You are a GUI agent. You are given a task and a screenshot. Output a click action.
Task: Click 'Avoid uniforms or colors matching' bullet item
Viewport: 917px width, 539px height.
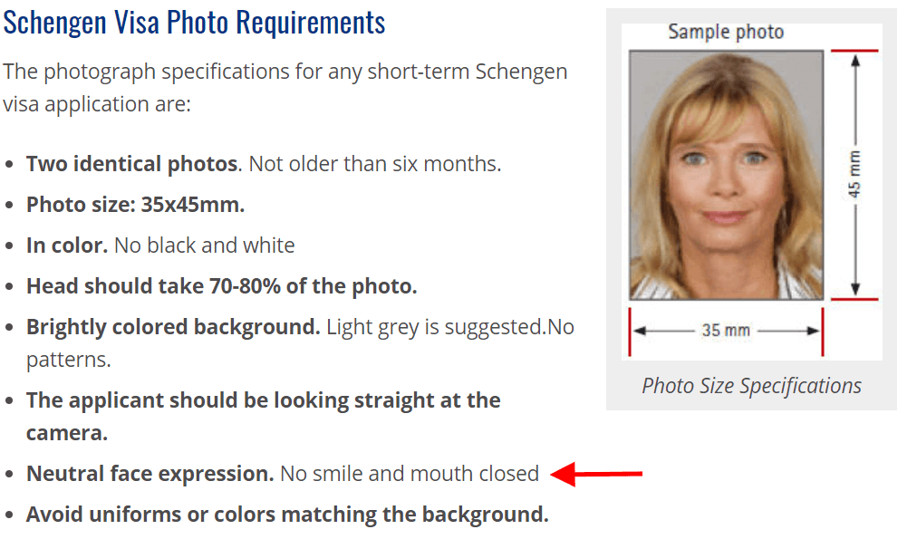click(287, 515)
